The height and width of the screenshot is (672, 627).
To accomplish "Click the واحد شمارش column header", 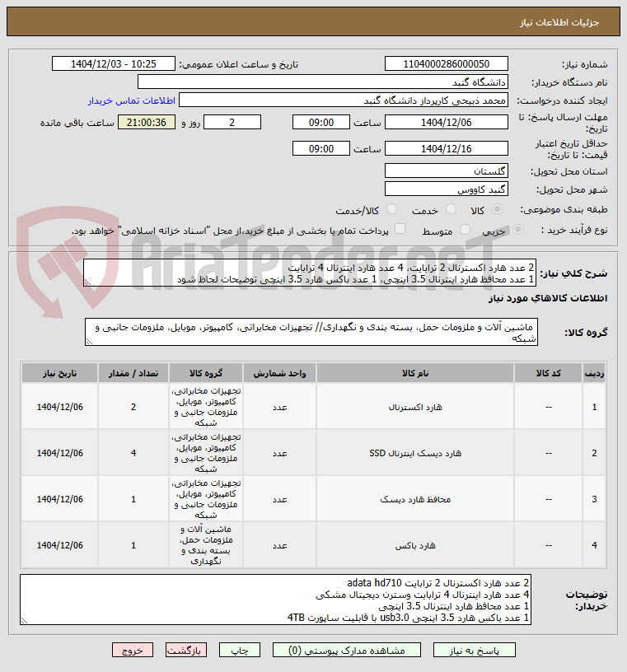I will [279, 373].
